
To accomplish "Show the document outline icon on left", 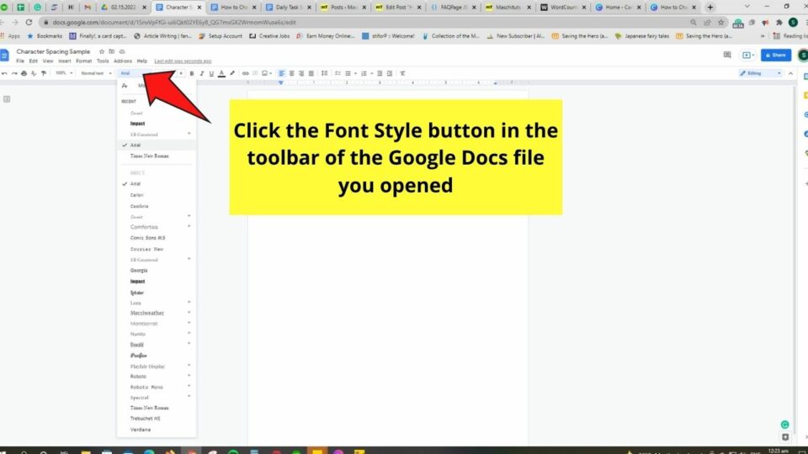I will (7, 99).
